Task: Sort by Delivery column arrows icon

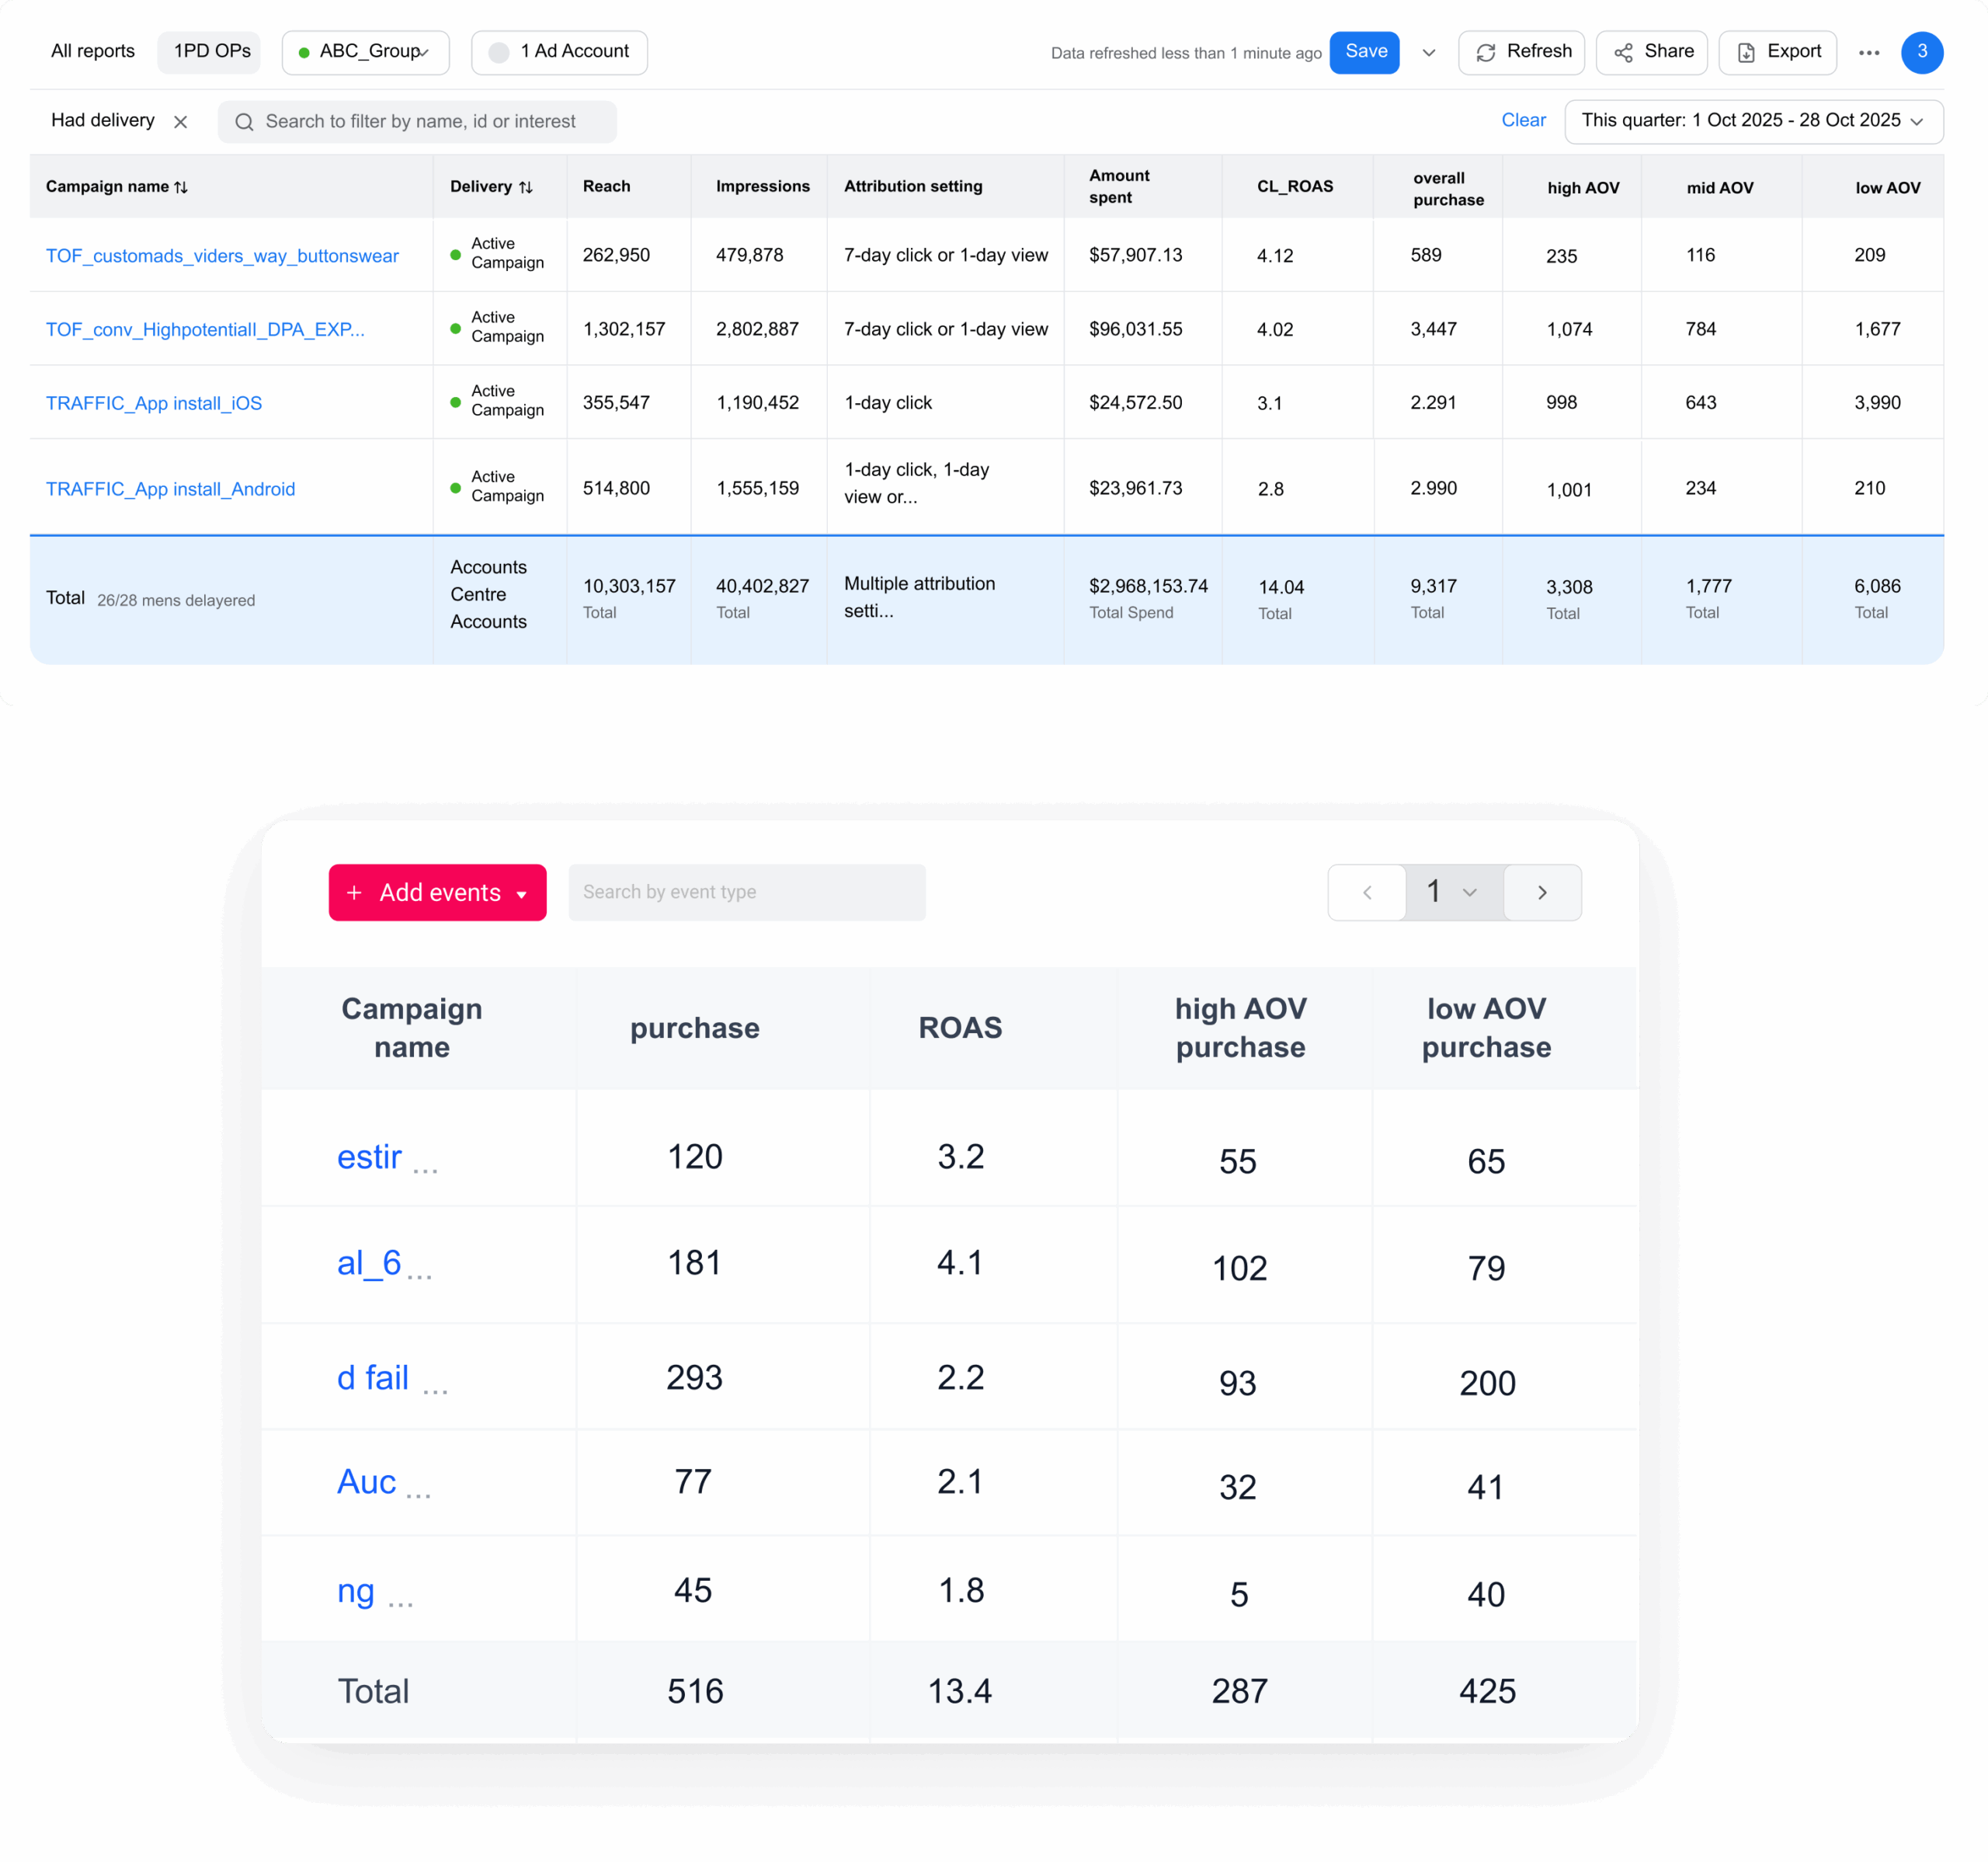Action: (x=526, y=187)
